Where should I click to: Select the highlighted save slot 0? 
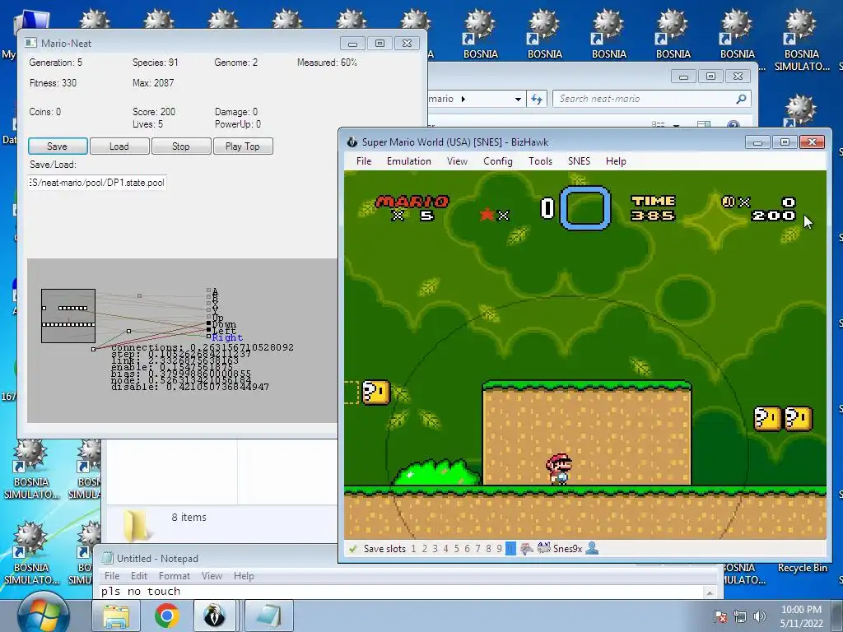pyautogui.click(x=510, y=549)
